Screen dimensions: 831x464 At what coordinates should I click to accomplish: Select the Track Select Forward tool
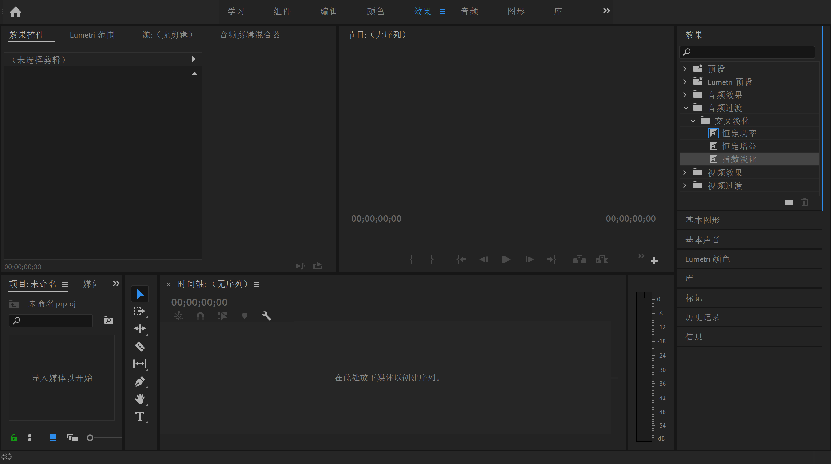tap(140, 311)
